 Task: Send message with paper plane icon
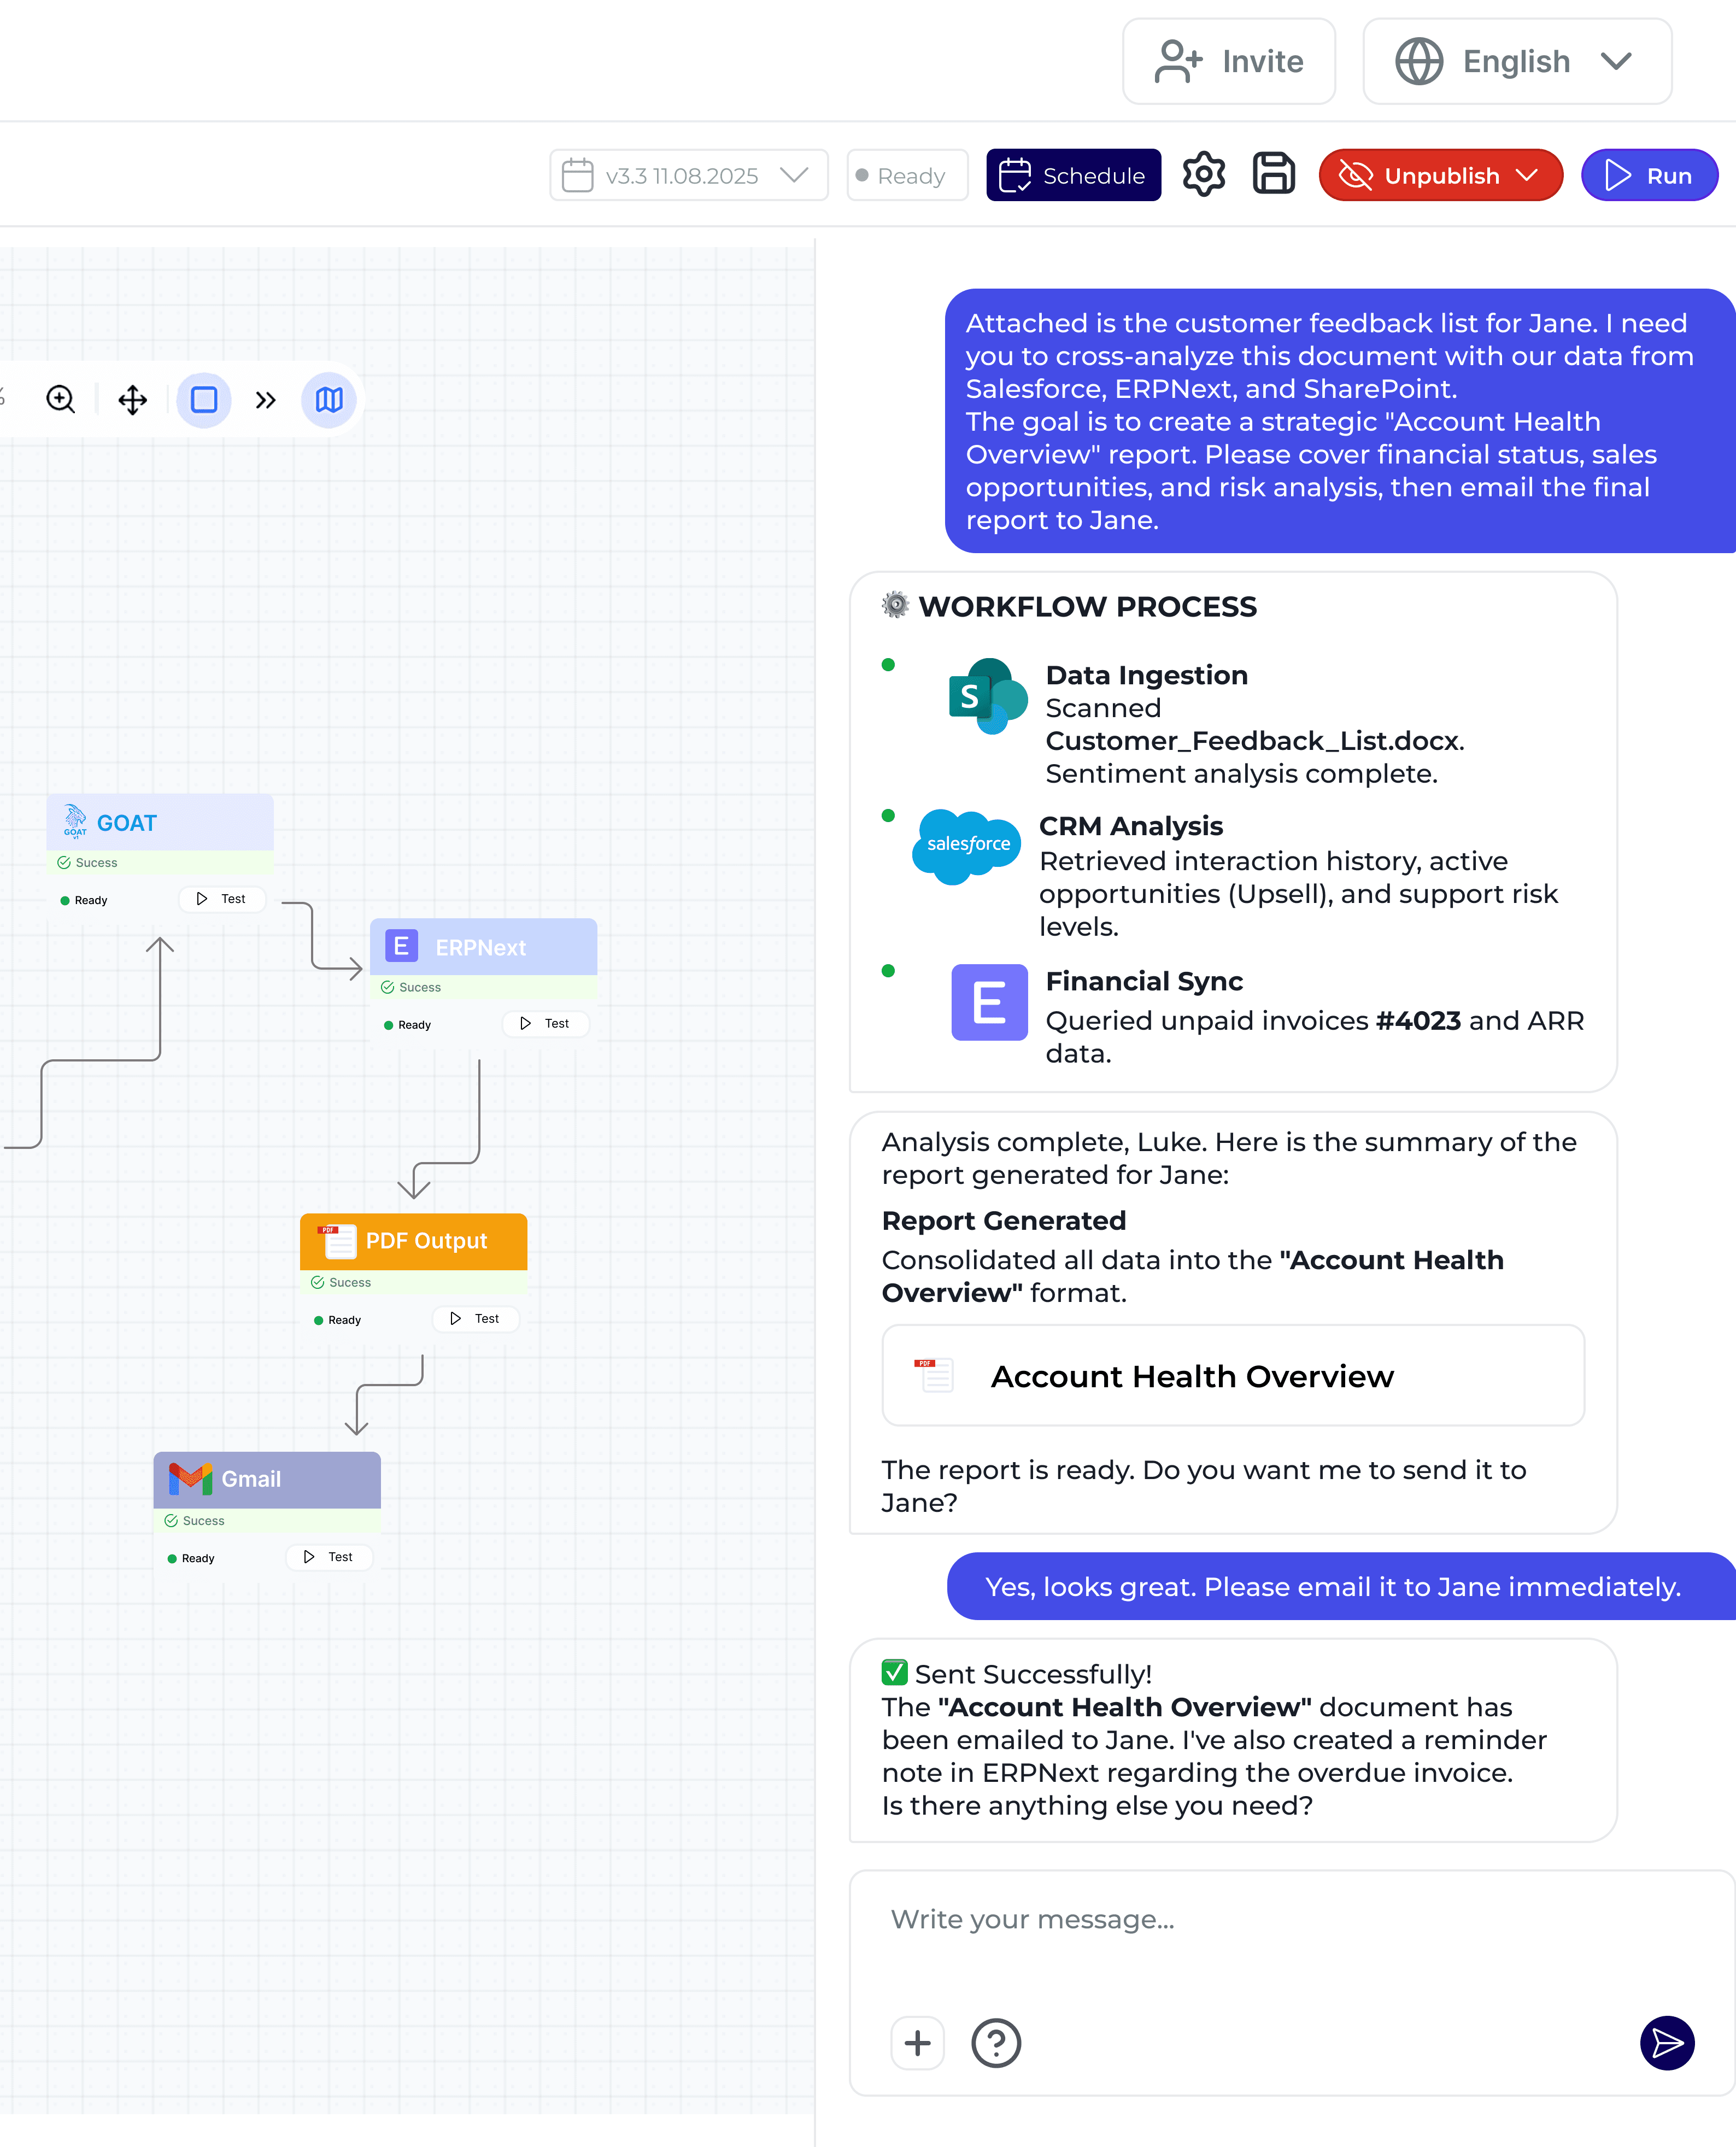(1666, 2042)
